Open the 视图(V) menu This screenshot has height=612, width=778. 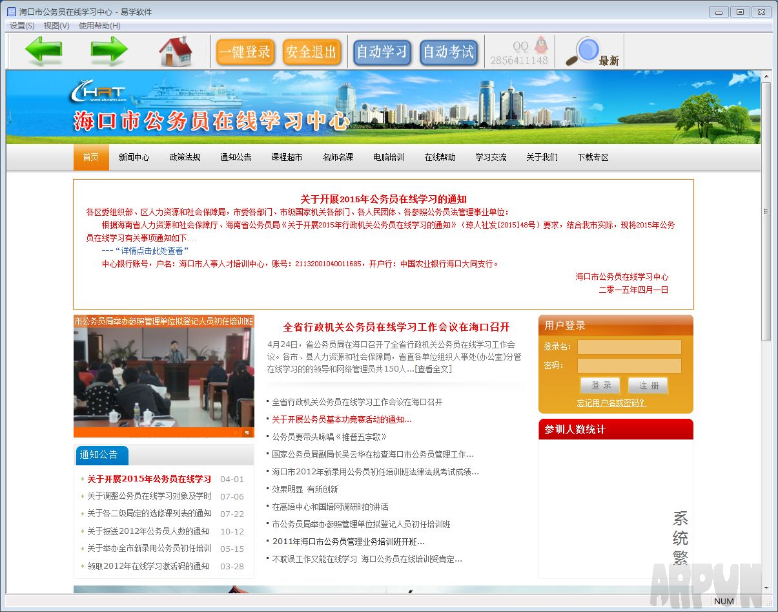click(56, 26)
